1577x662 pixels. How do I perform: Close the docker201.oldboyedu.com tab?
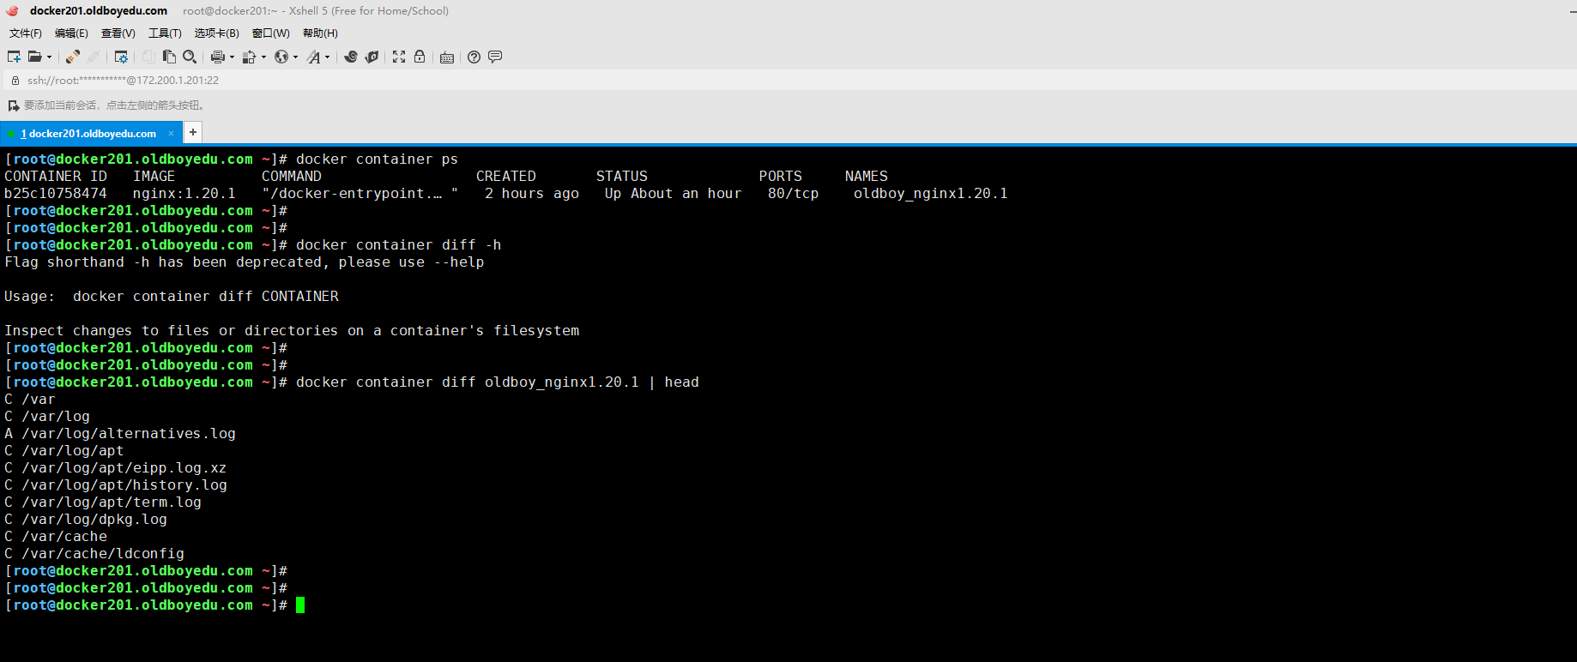coord(171,134)
